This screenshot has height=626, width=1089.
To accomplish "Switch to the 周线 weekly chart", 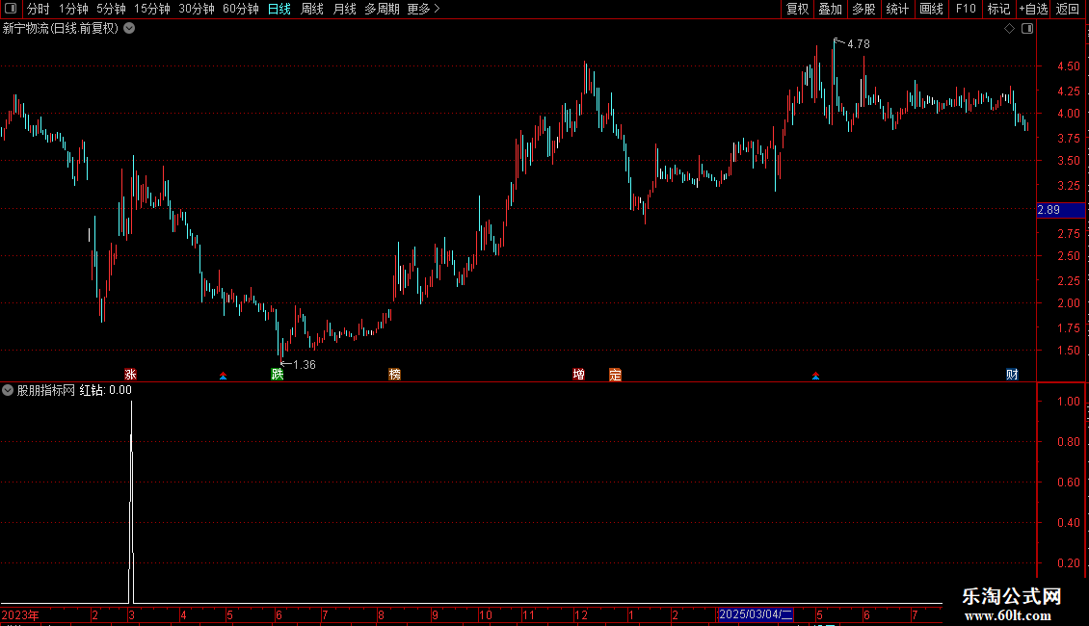I will 312,9.
